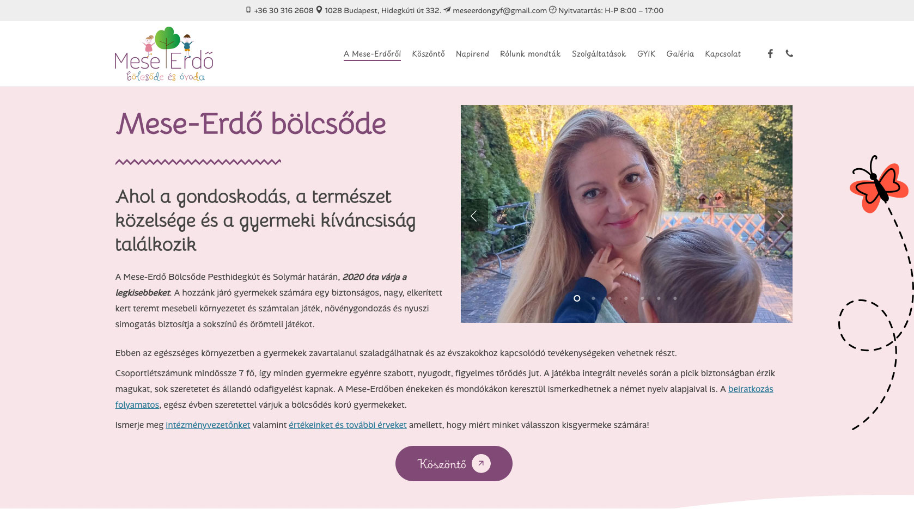914x509 pixels.
Task: Follow the intézményvezetőnket link
Action: (x=208, y=425)
